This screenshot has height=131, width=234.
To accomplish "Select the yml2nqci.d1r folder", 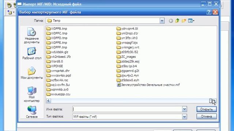I will [x=128, y=33].
